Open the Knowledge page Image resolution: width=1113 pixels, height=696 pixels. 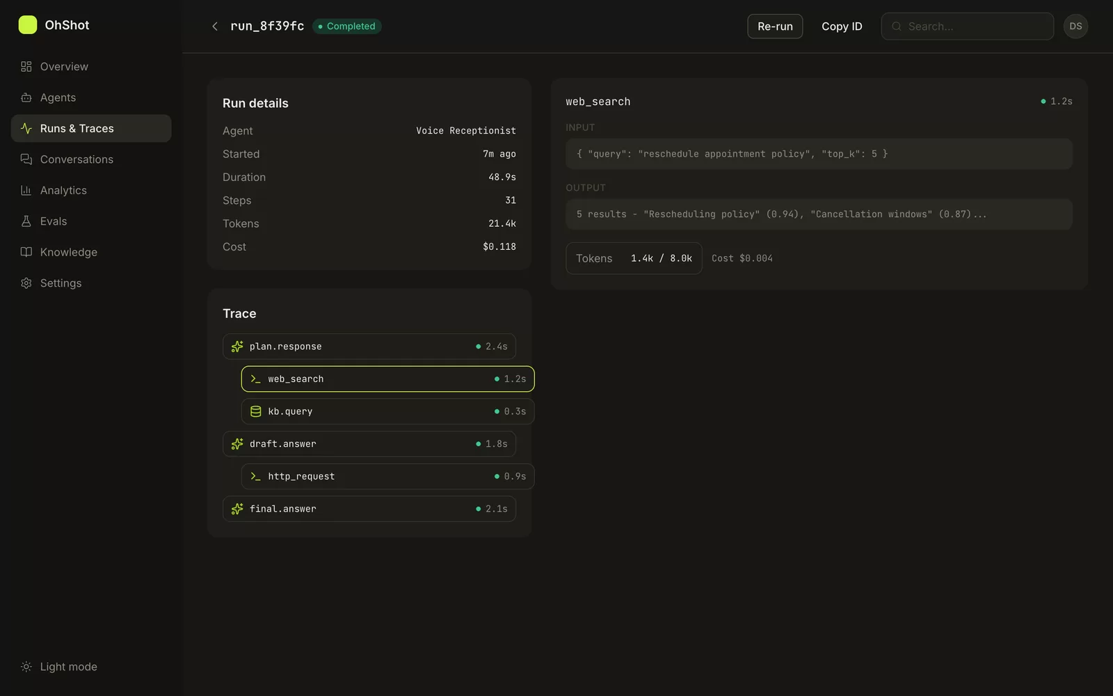pos(91,252)
